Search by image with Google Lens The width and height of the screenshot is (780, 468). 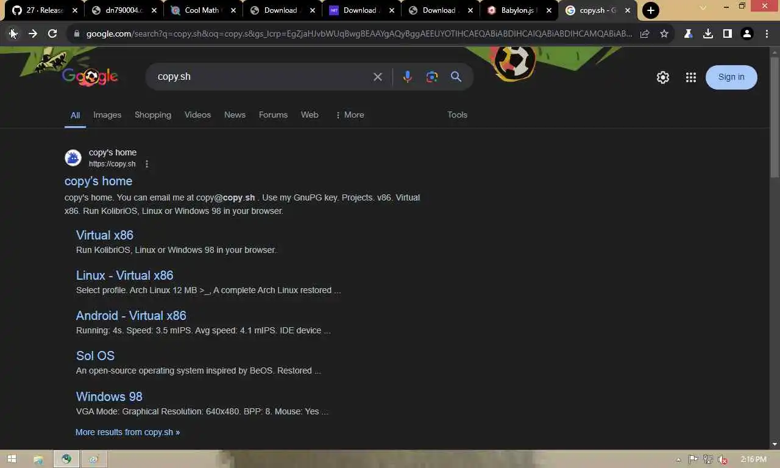click(x=432, y=77)
